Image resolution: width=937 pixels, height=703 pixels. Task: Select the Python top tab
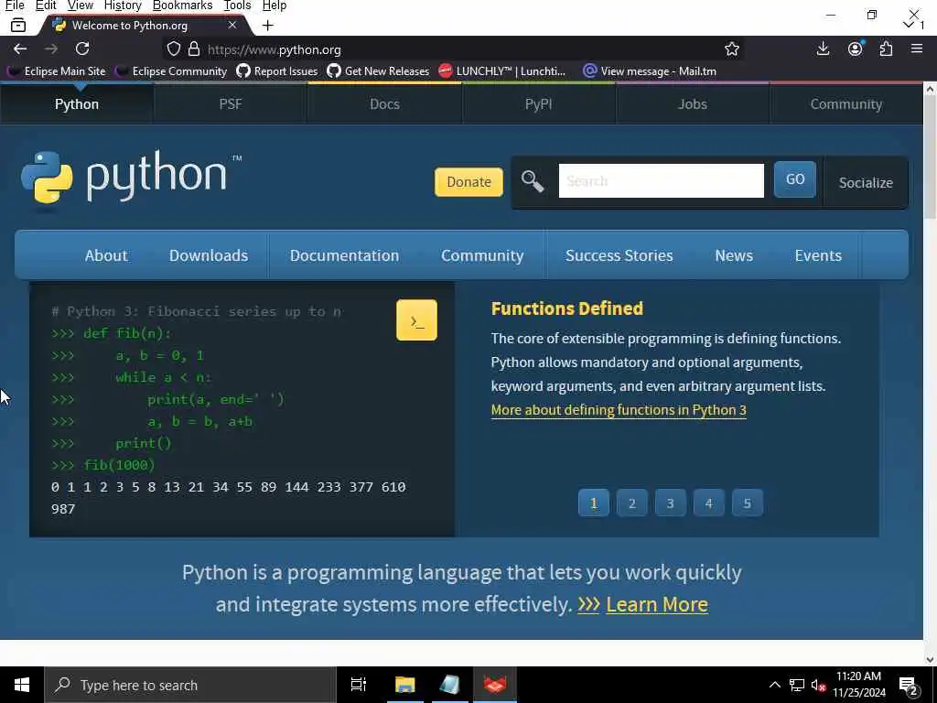(x=77, y=104)
